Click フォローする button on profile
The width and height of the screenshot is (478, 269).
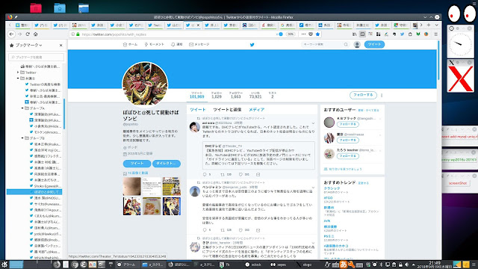click(363, 95)
